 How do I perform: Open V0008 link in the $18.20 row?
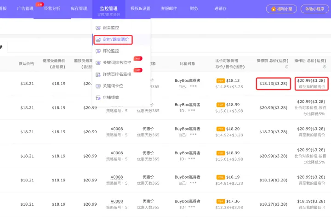[117, 129]
